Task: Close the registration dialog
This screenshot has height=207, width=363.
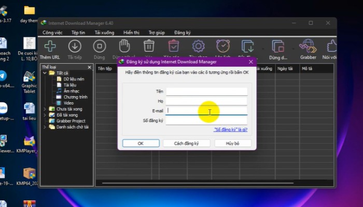Action: [250, 62]
